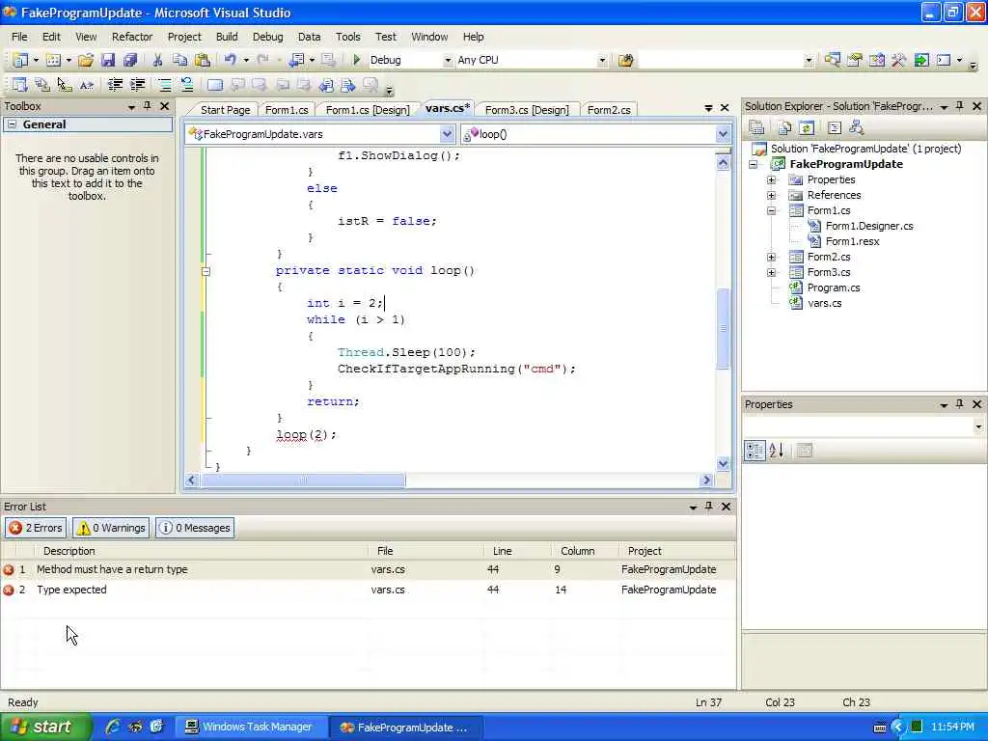The width and height of the screenshot is (988, 741).
Task: Cut selection with the scissors icon
Action: point(157,60)
